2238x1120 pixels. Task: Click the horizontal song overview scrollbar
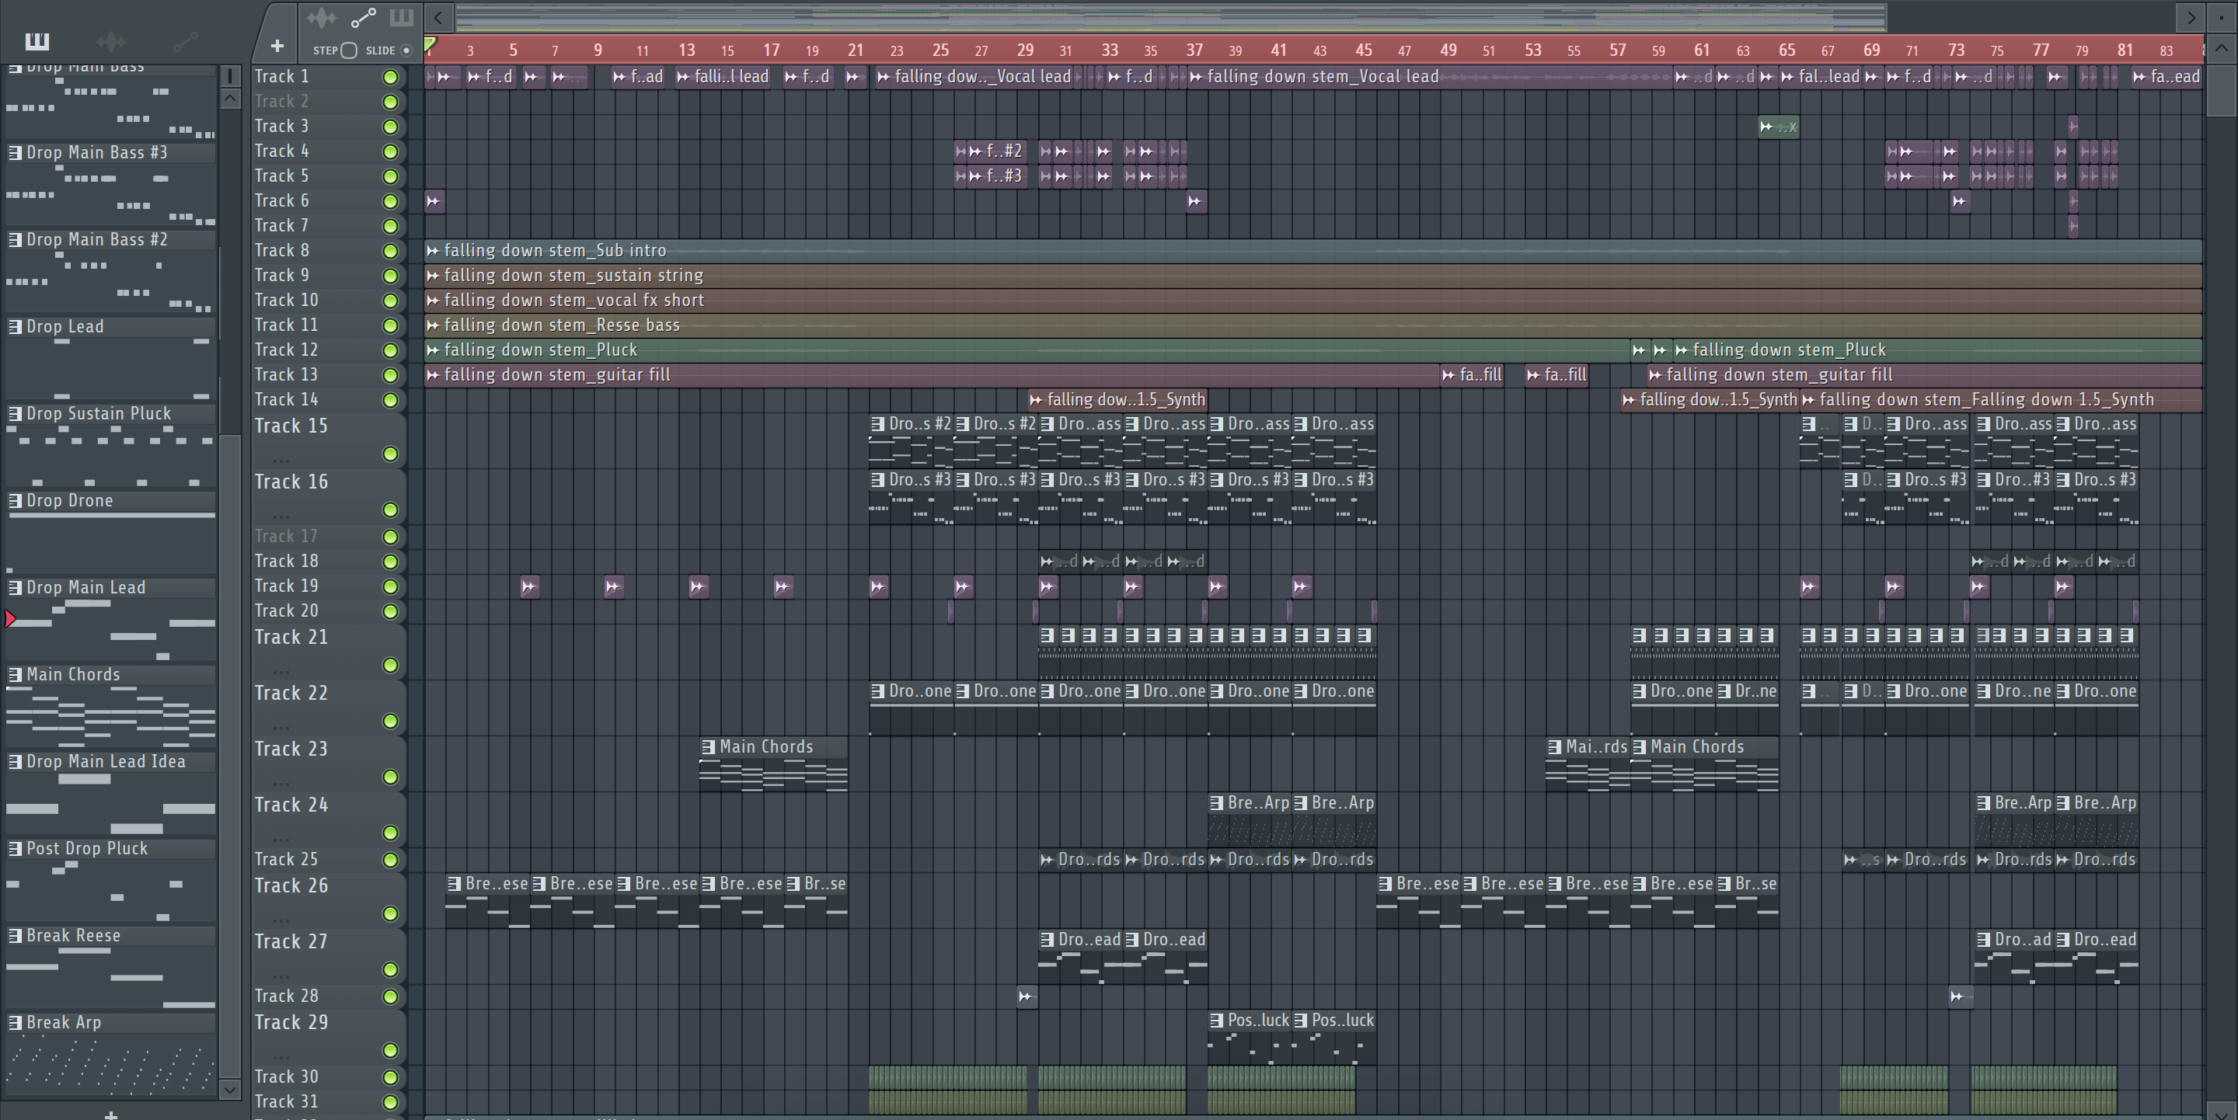[1170, 16]
